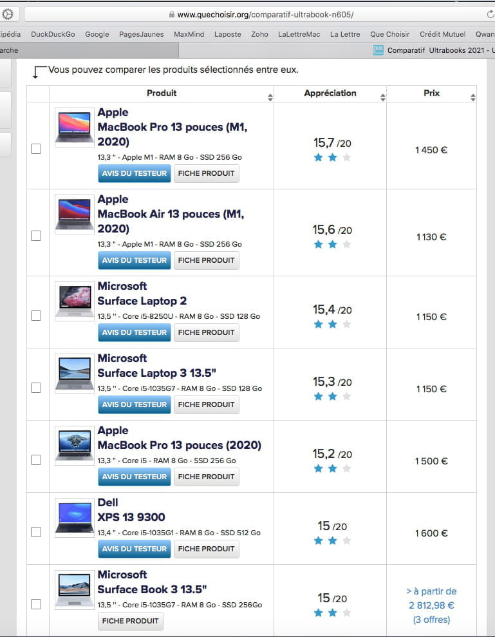495x637 pixels.
Task: Open Avis du testeur for MacBook Air M1
Action: point(135,260)
